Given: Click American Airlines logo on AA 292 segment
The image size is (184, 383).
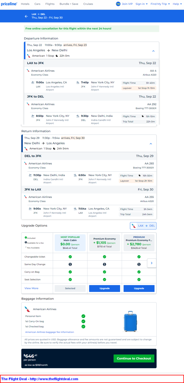Looking at the screenshot, I should (28, 104).
